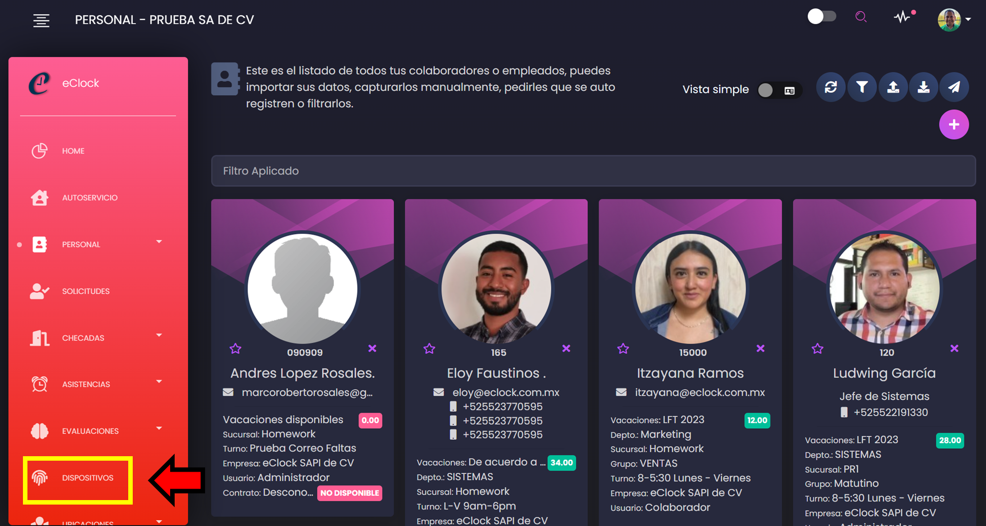
Task: Add employee with purple plus button
Action: pos(954,125)
